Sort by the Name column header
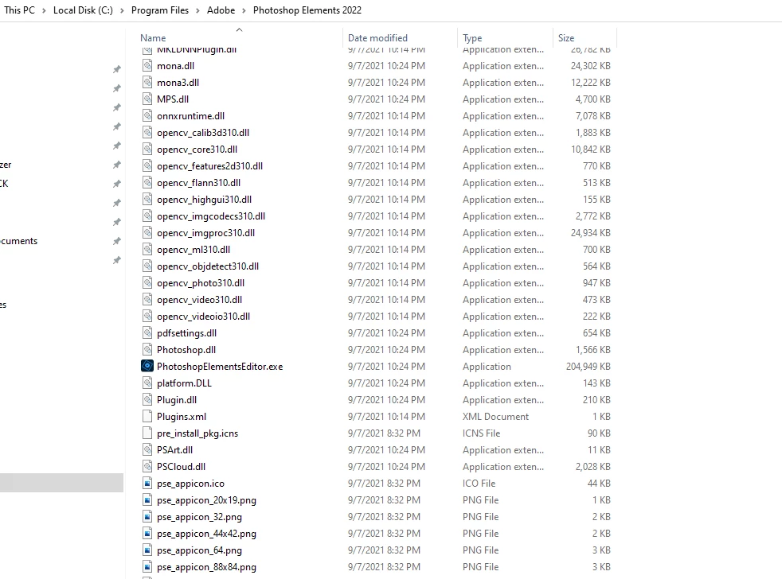Image resolution: width=782 pixels, height=579 pixels. 153,38
